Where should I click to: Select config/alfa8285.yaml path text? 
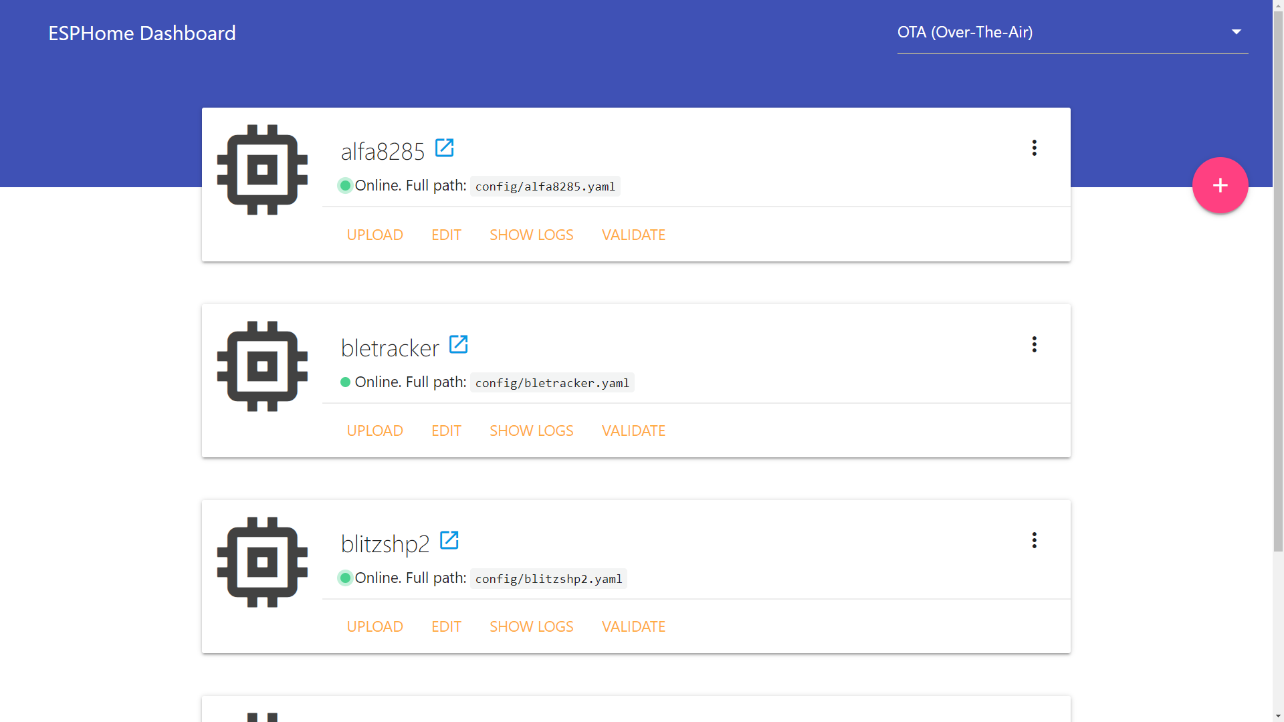tap(545, 187)
